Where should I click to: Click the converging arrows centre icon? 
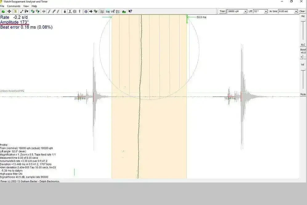[44, 11]
